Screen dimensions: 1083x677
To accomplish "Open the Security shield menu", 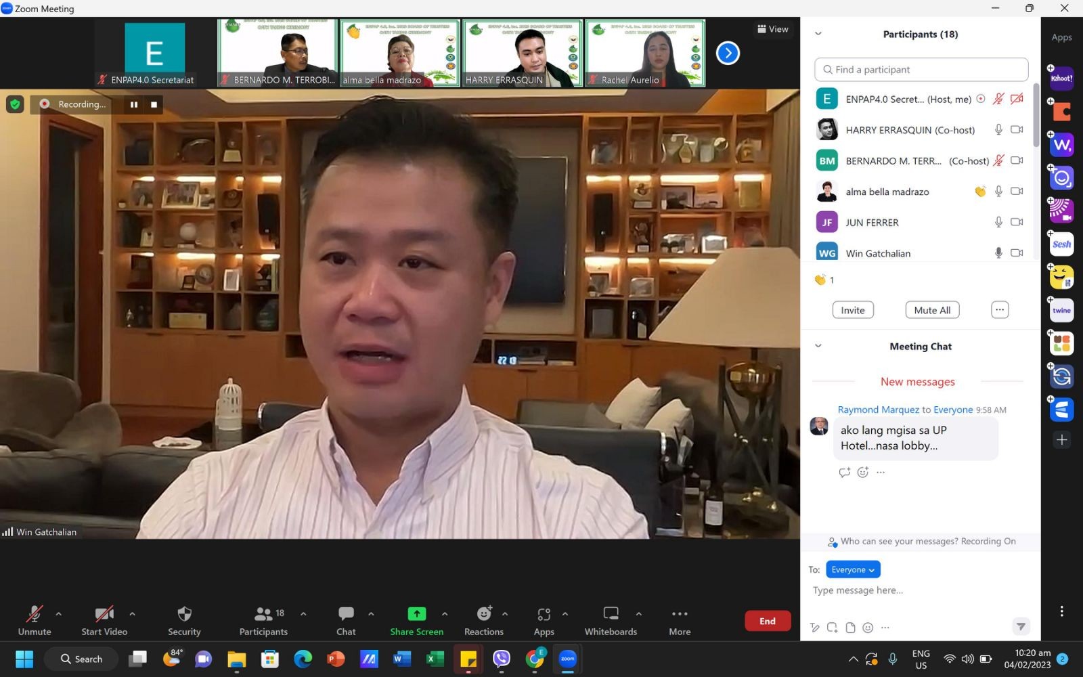I will tap(184, 621).
